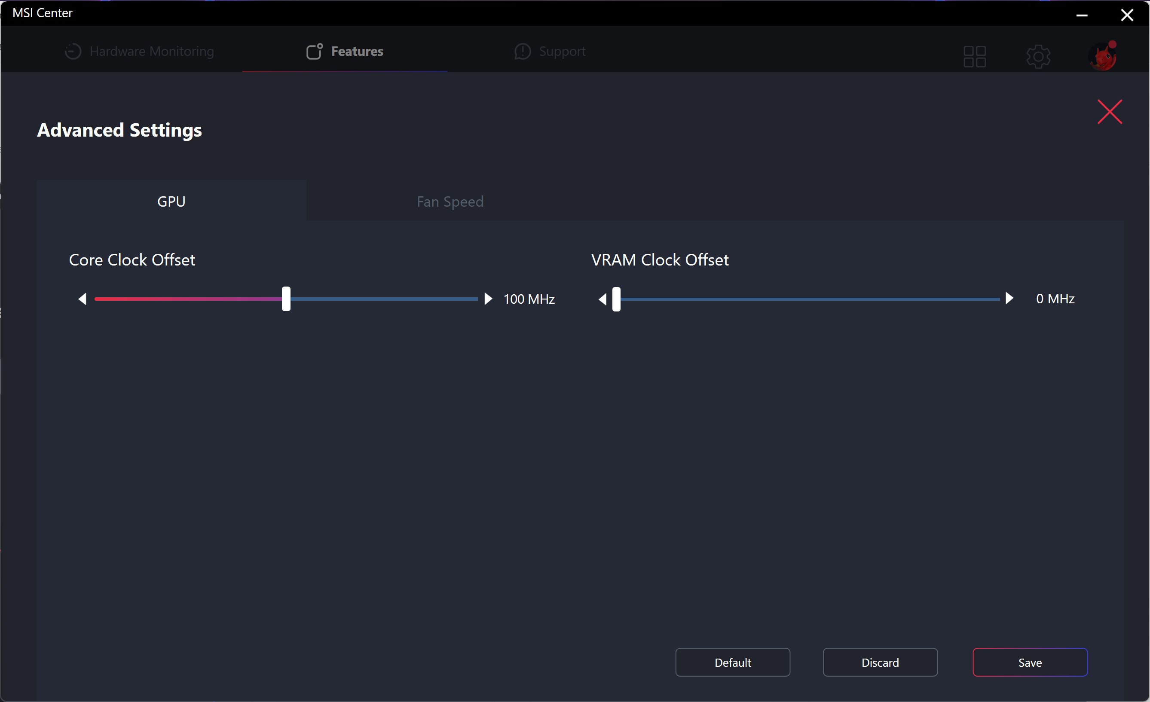The height and width of the screenshot is (702, 1150).
Task: Open the Hardware Monitoring tab
Action: 139,51
